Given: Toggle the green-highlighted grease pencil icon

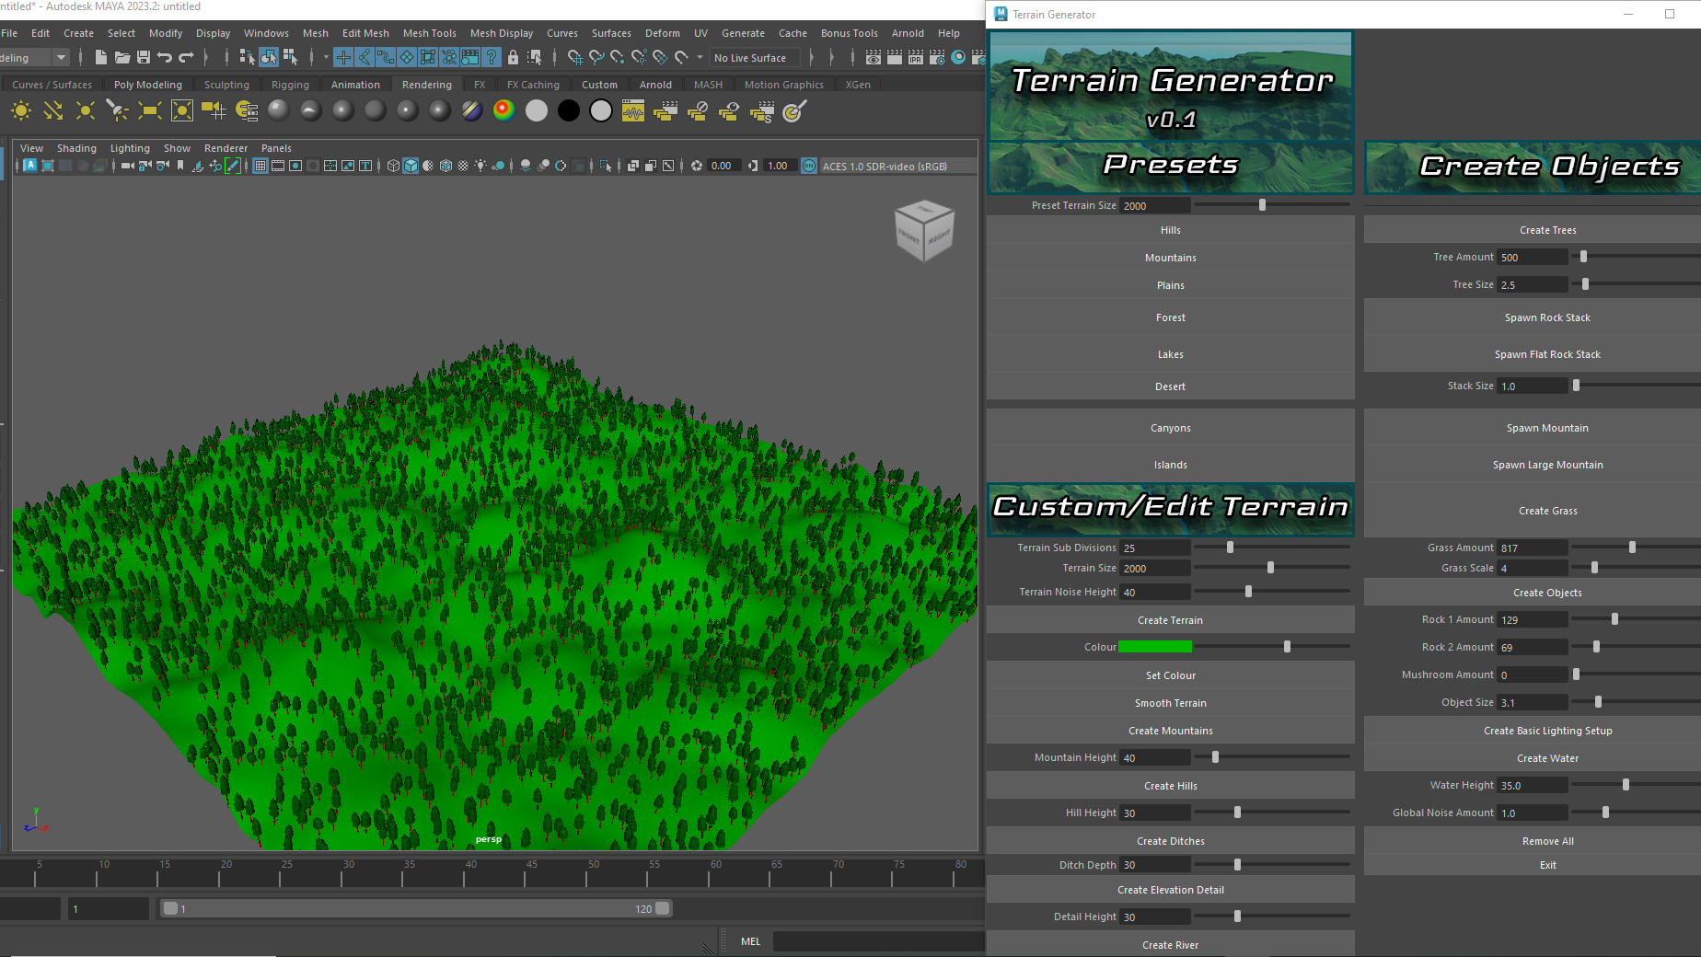Looking at the screenshot, I should [x=233, y=166].
